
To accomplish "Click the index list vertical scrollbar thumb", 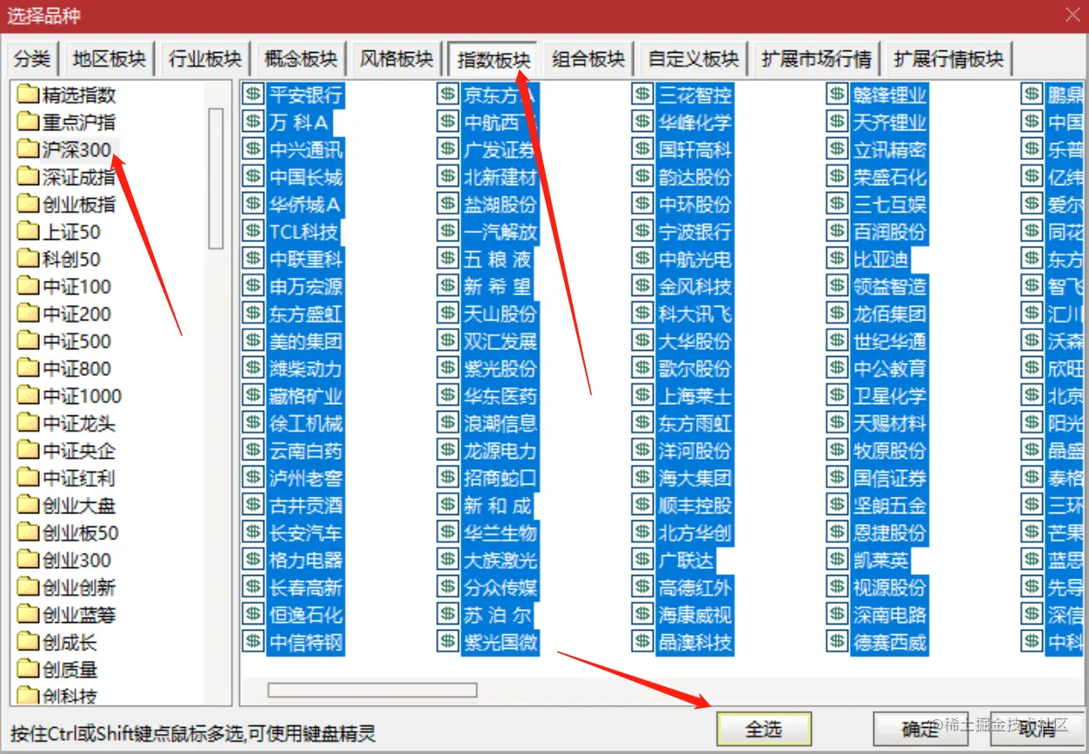I will (x=216, y=178).
